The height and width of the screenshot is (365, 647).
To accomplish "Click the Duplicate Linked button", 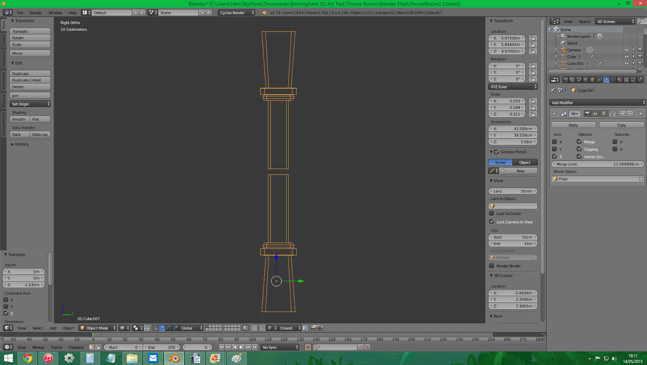I will click(30, 80).
